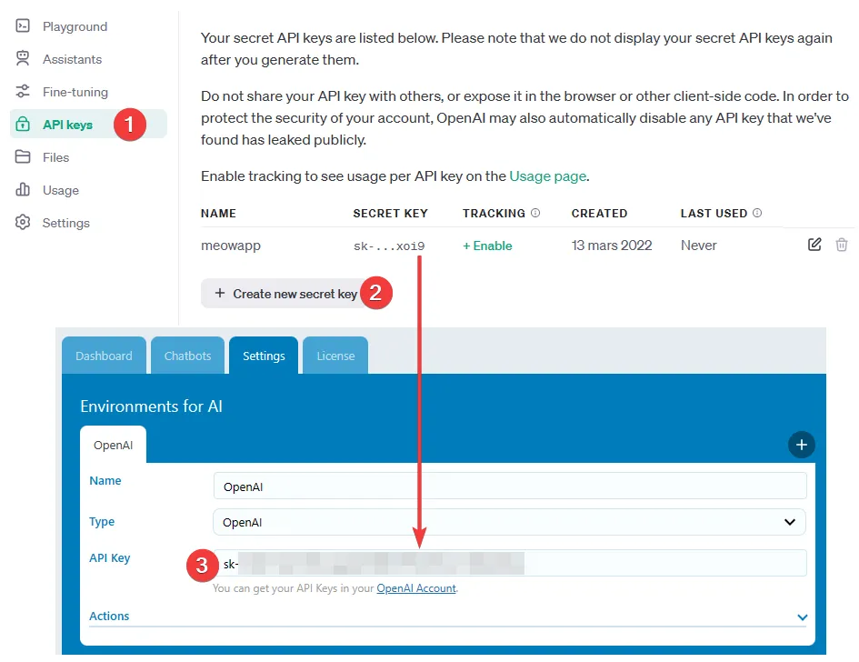
Task: Click the Assistants robot icon
Action: (x=23, y=58)
